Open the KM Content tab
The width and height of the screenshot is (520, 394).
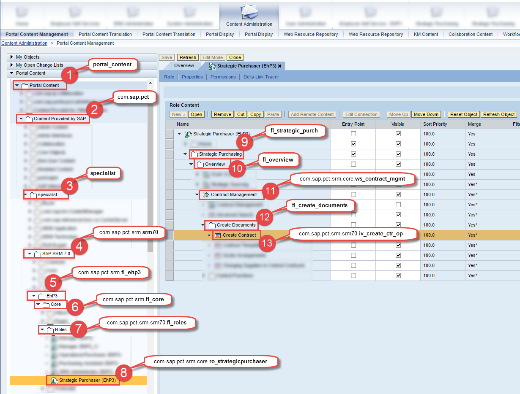426,34
